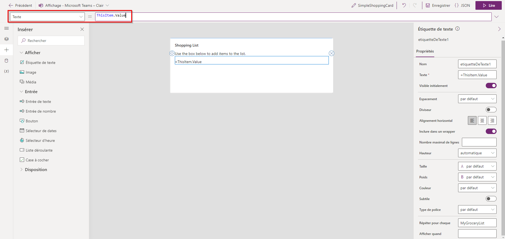
Task: Click the Lire play button
Action: tap(488, 5)
